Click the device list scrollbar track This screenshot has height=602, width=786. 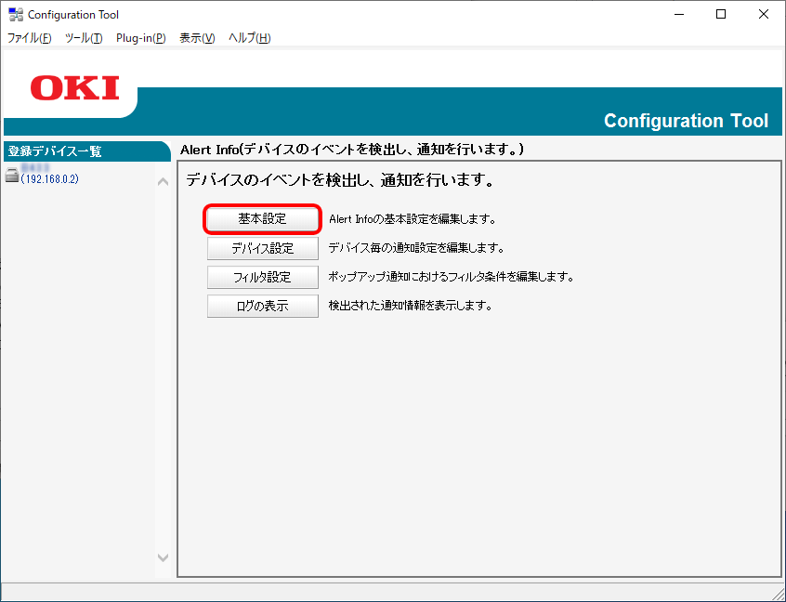point(164,372)
